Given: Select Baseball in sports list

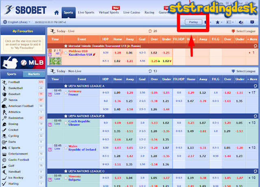Looking at the screenshot, I should coord(14,94).
